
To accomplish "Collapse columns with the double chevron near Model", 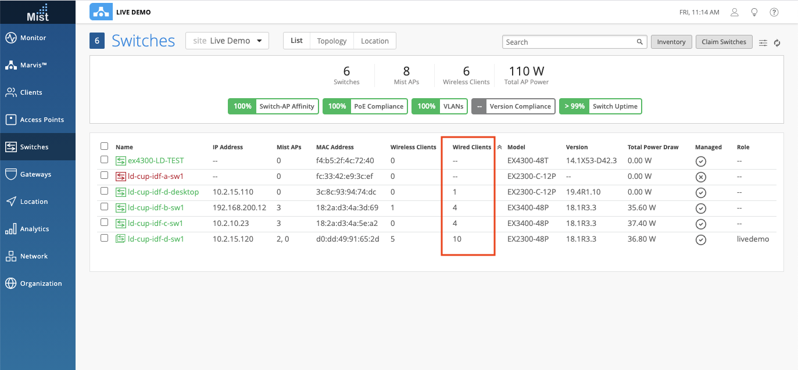I will point(499,148).
